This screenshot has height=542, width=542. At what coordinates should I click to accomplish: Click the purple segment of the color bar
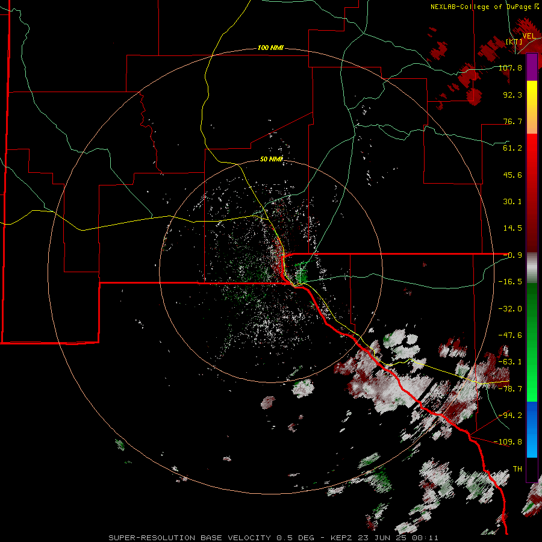pyautogui.click(x=532, y=67)
